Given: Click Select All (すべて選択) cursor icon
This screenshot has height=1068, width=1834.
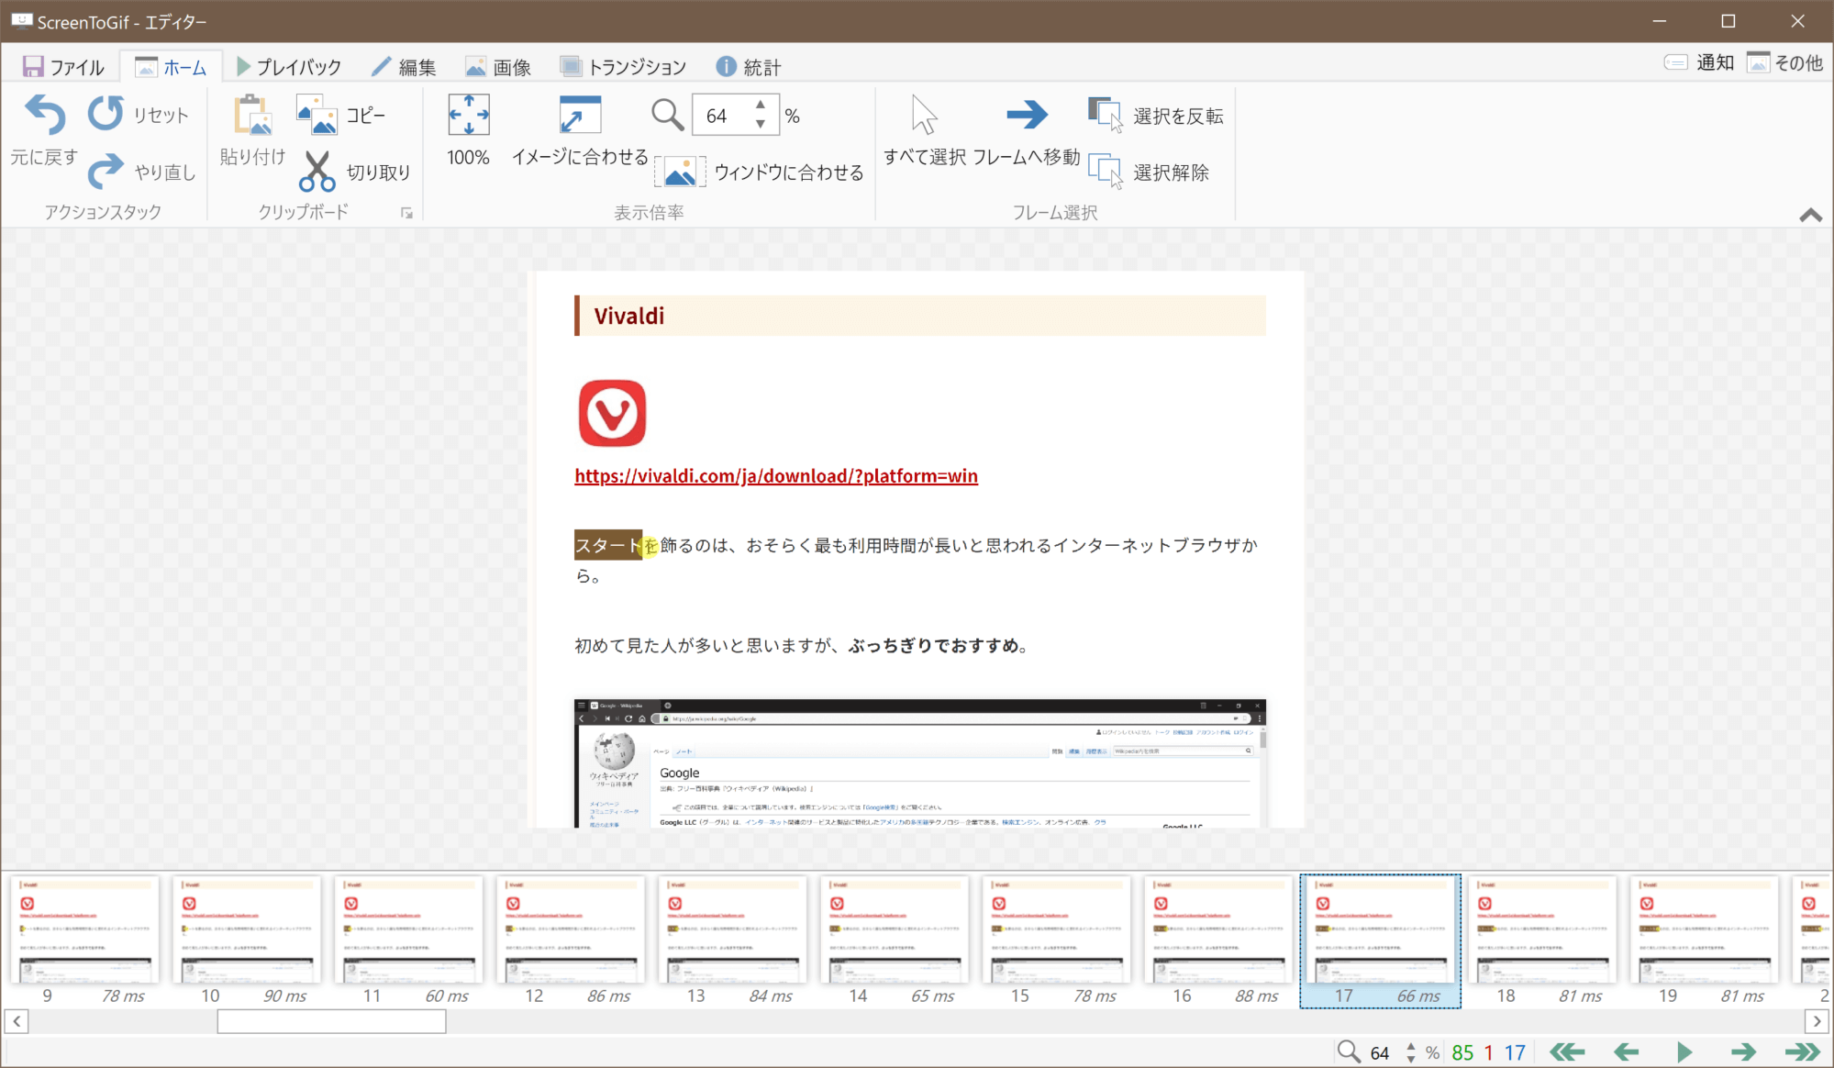Looking at the screenshot, I should (x=924, y=131).
